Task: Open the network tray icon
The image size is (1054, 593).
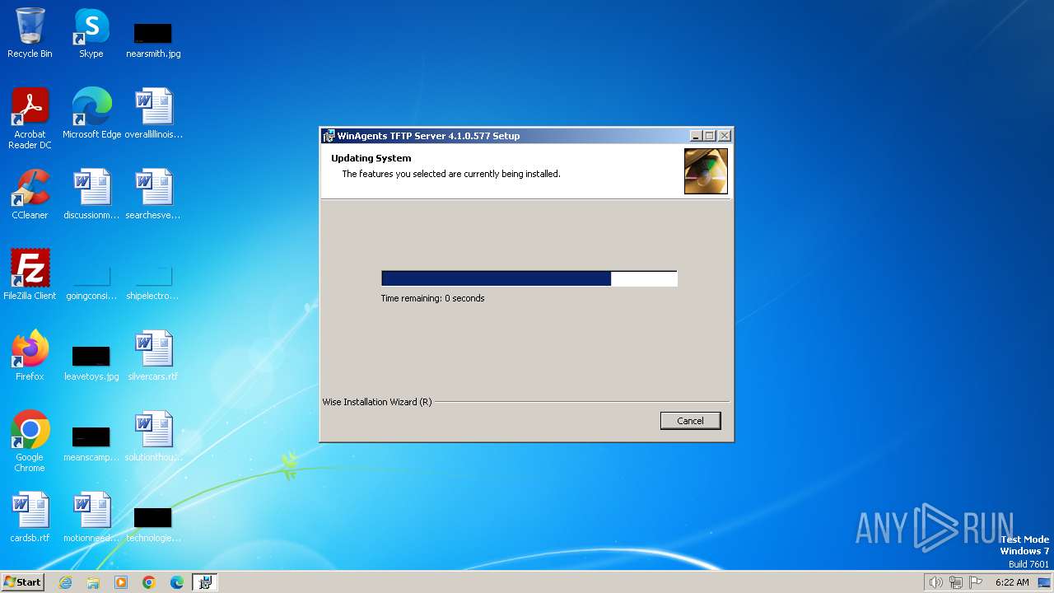Action: tap(956, 582)
